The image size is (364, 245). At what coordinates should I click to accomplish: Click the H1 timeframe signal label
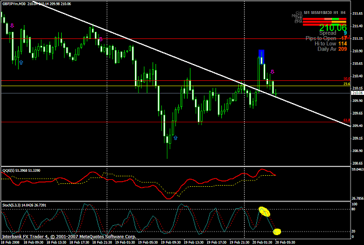(x=335, y=13)
